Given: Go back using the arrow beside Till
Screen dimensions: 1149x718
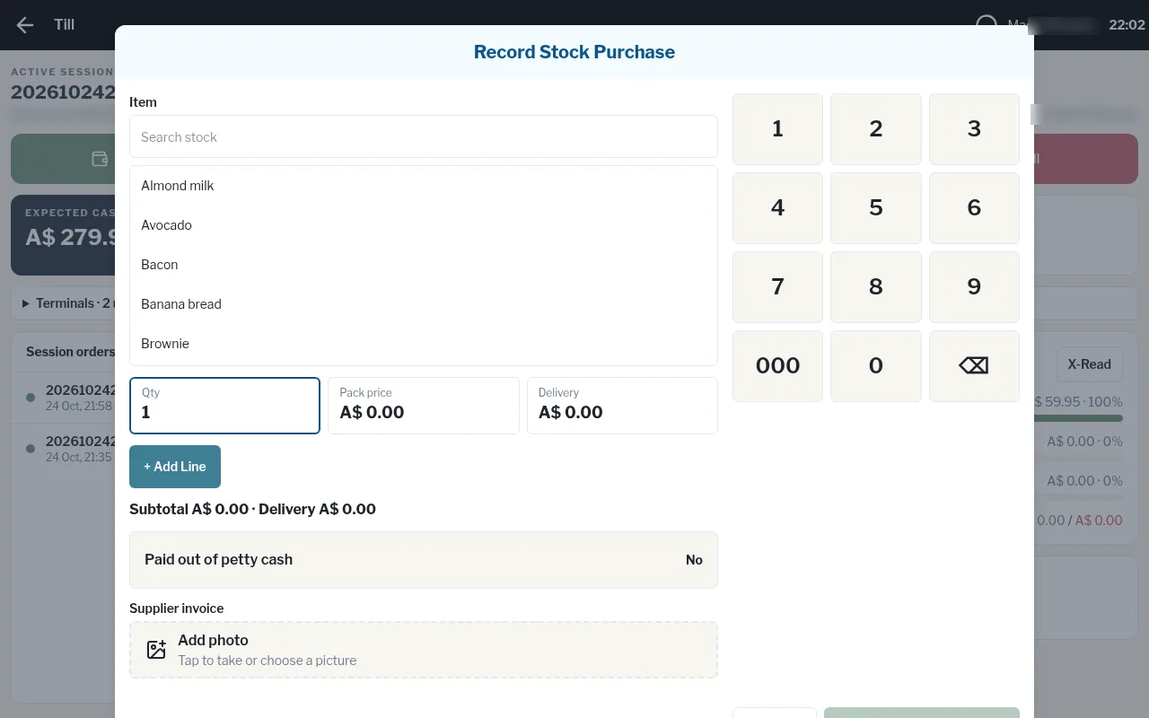Looking at the screenshot, I should tap(24, 25).
